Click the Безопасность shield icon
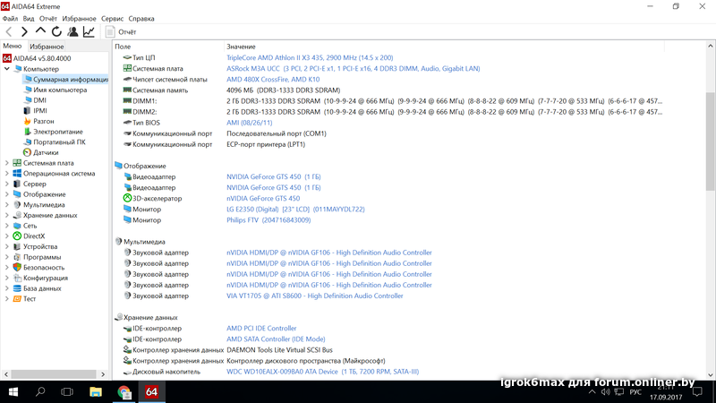The height and width of the screenshot is (403, 716). [x=17, y=267]
